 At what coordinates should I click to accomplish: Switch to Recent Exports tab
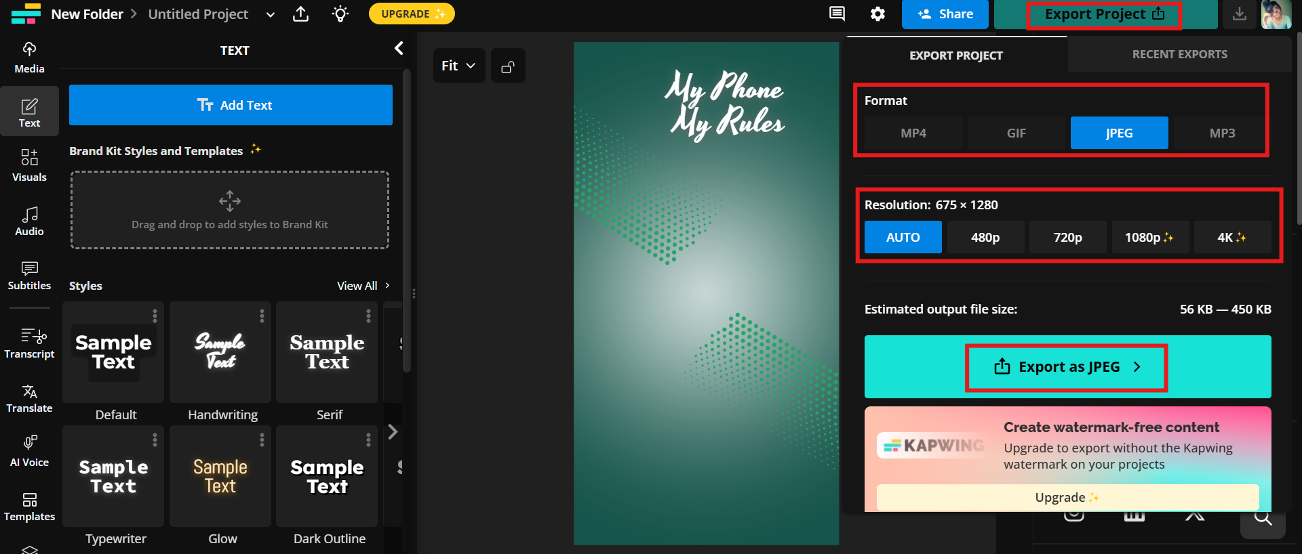tap(1180, 54)
